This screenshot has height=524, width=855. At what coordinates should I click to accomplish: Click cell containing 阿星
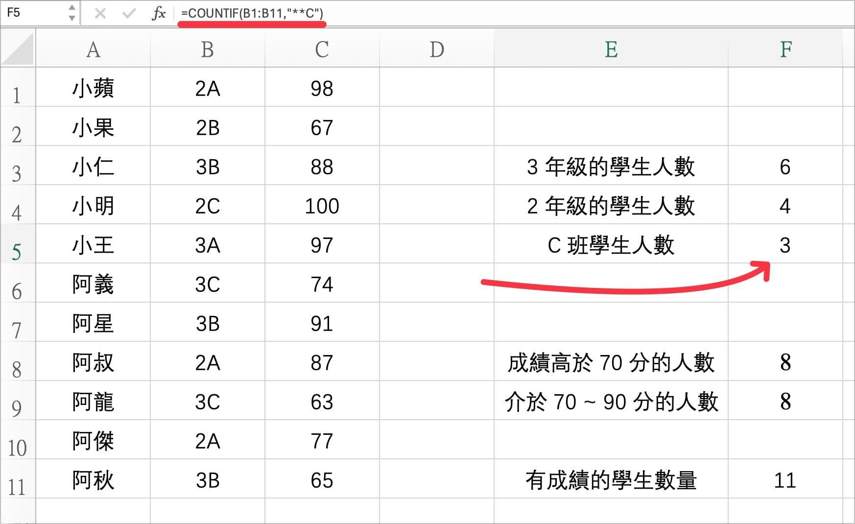[93, 322]
